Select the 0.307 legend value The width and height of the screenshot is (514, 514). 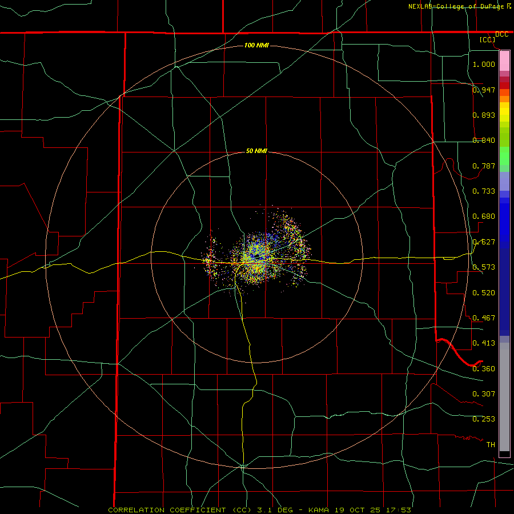(x=484, y=393)
